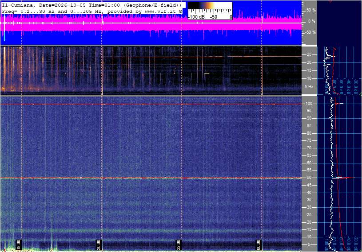The width and height of the screenshot is (362, 252).
Task: Click the header line with Date=2026-10-05
Action: coord(91,5)
